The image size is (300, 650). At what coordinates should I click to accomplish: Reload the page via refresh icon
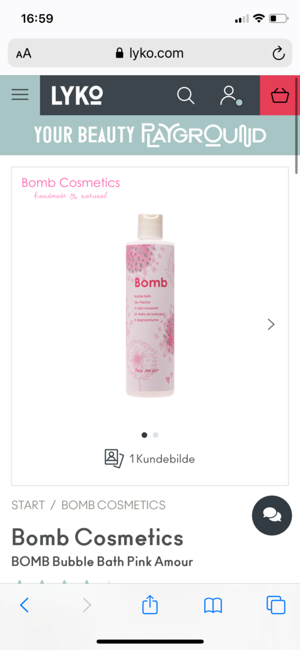coord(278,53)
